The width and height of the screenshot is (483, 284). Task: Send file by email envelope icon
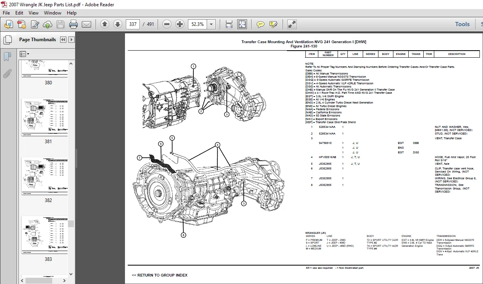[x=86, y=24]
